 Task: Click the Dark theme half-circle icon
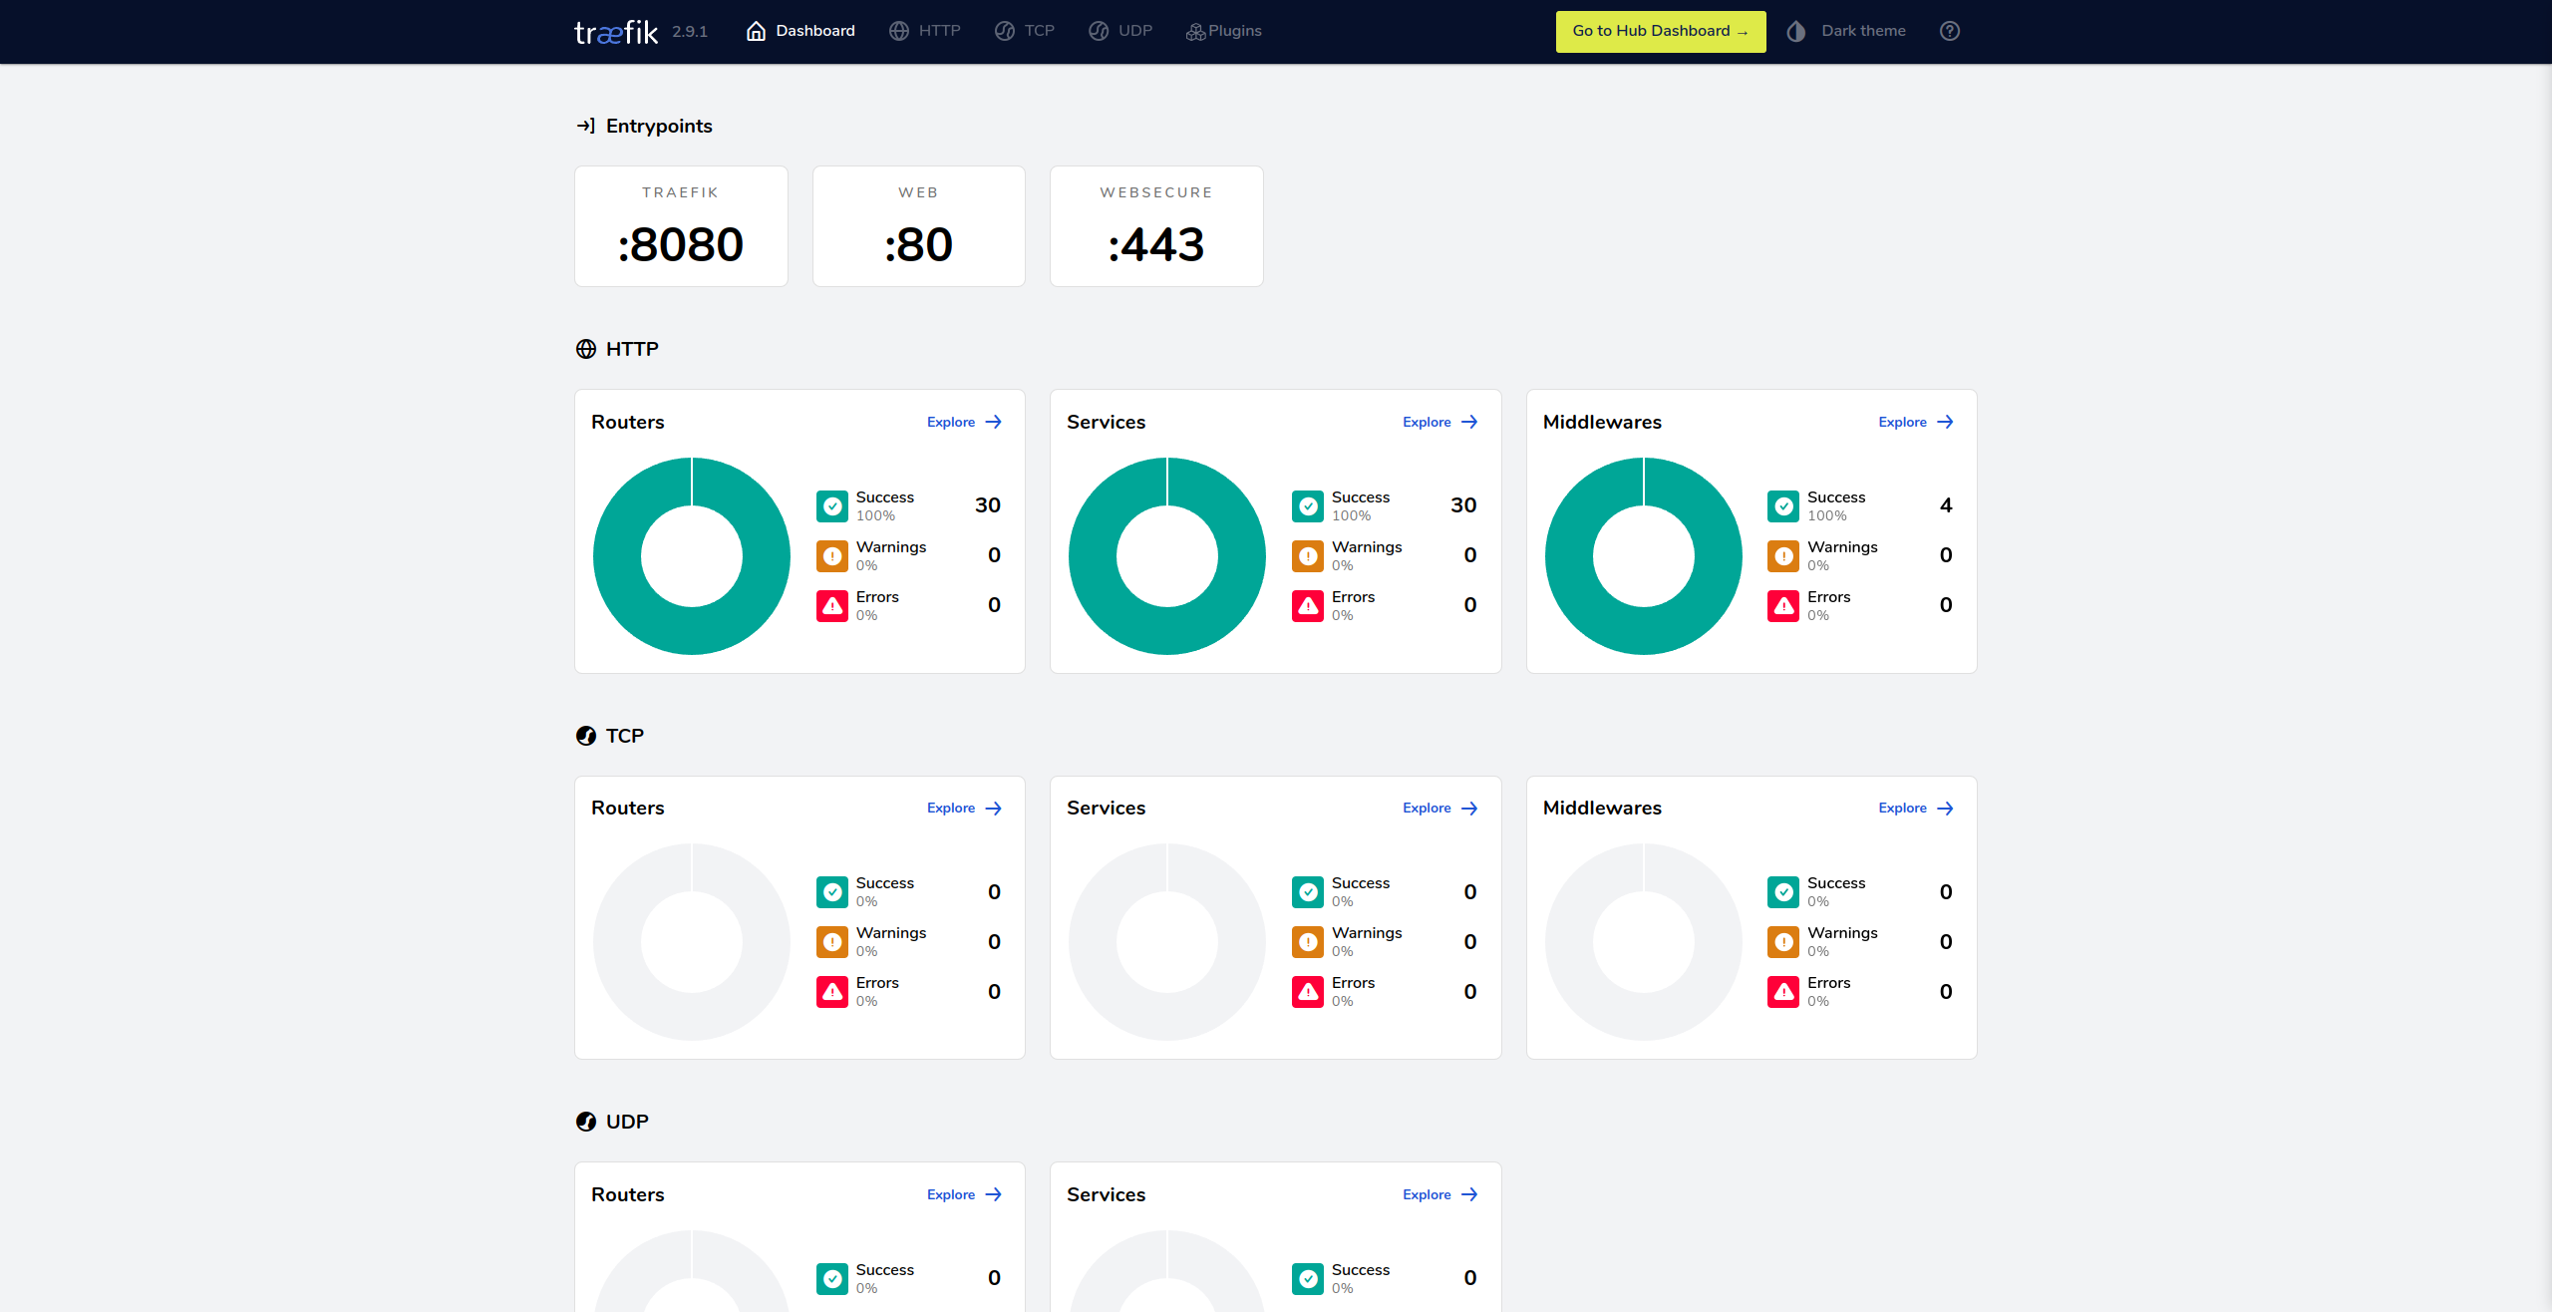[x=1795, y=31]
